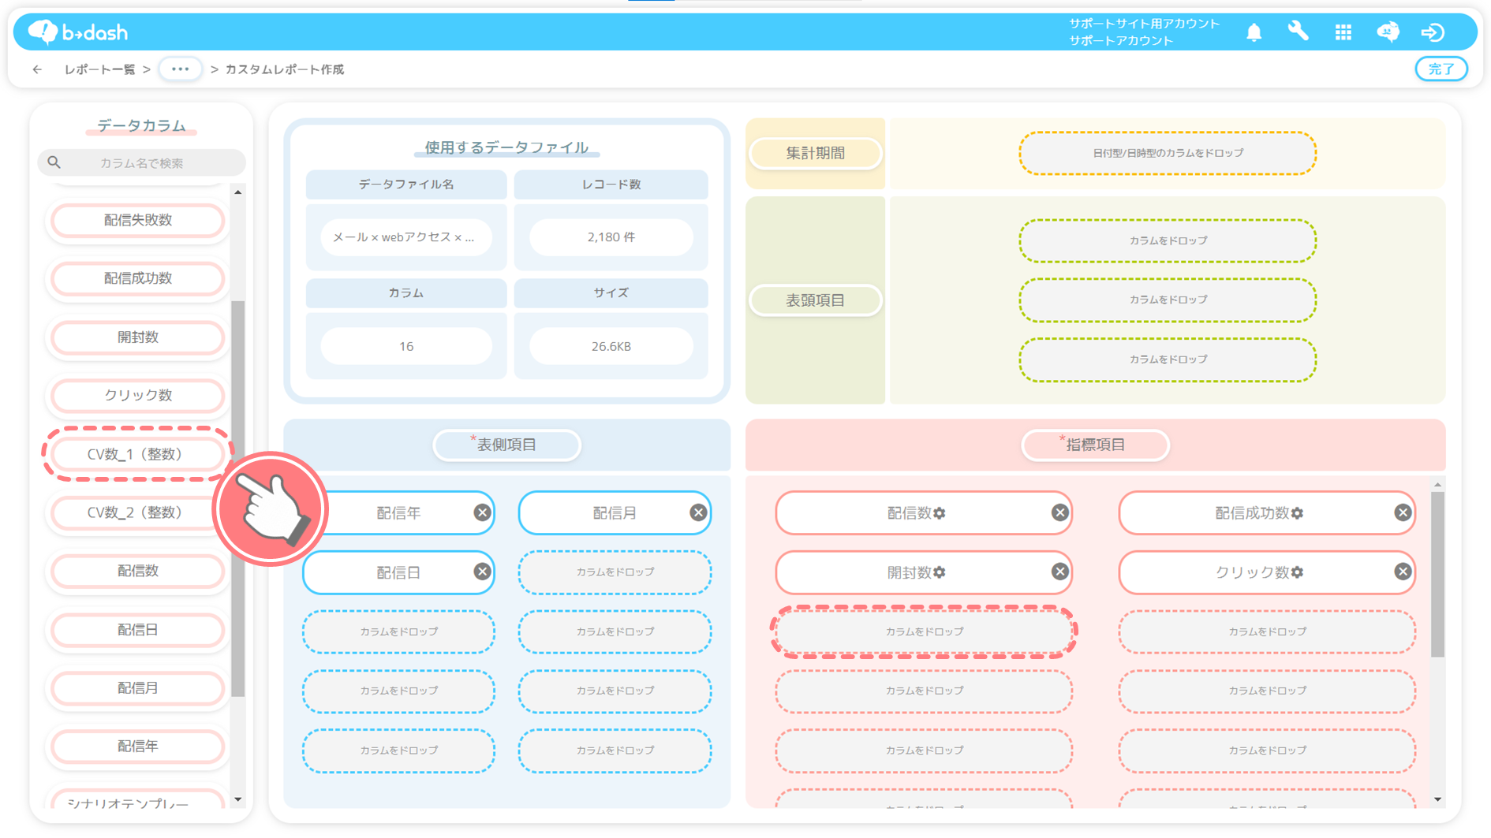Click the 指標項目 label
Screen dimensions: 1491x838
[x=1095, y=445]
